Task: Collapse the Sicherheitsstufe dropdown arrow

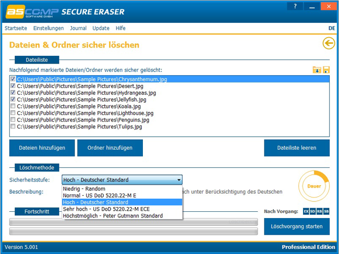Action: (x=179, y=180)
